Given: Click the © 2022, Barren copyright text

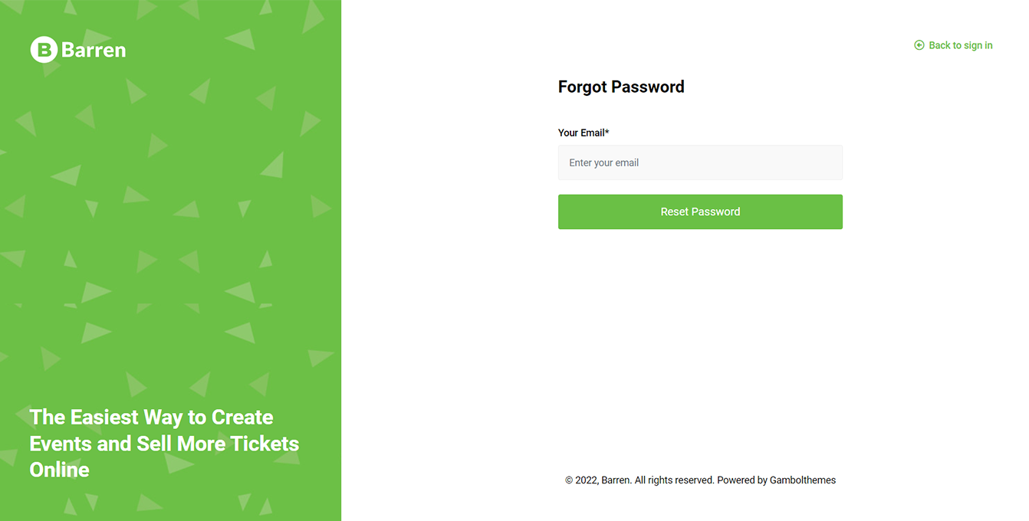Looking at the screenshot, I should 598,480.
